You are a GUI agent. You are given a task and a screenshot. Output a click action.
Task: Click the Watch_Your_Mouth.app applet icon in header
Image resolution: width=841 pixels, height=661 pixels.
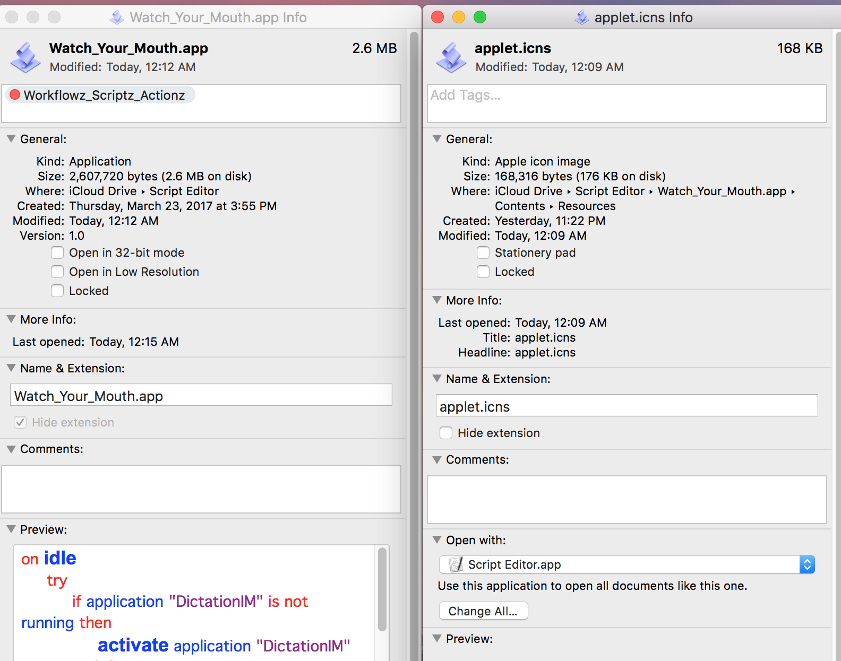(25, 57)
